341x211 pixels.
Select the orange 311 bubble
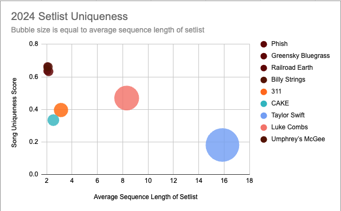coord(61,110)
